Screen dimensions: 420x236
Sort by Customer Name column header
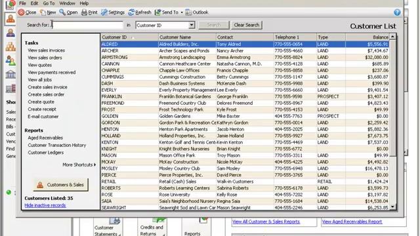tap(187, 37)
